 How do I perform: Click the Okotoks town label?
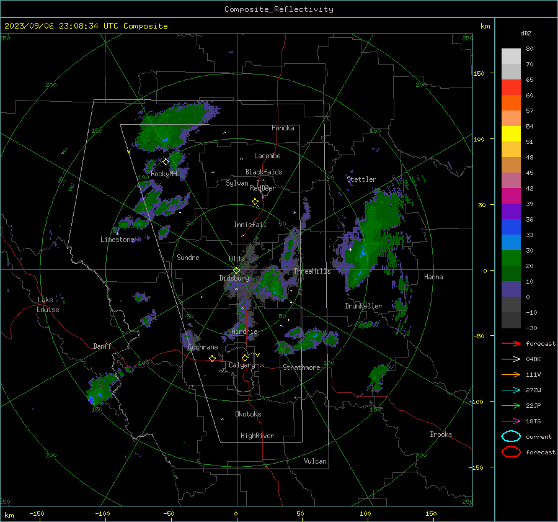pos(248,414)
